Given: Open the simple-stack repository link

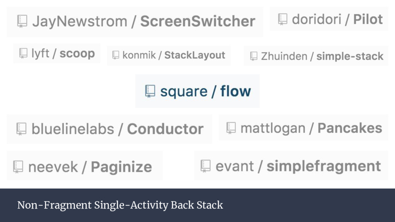Looking at the screenshot, I should coord(350,56).
